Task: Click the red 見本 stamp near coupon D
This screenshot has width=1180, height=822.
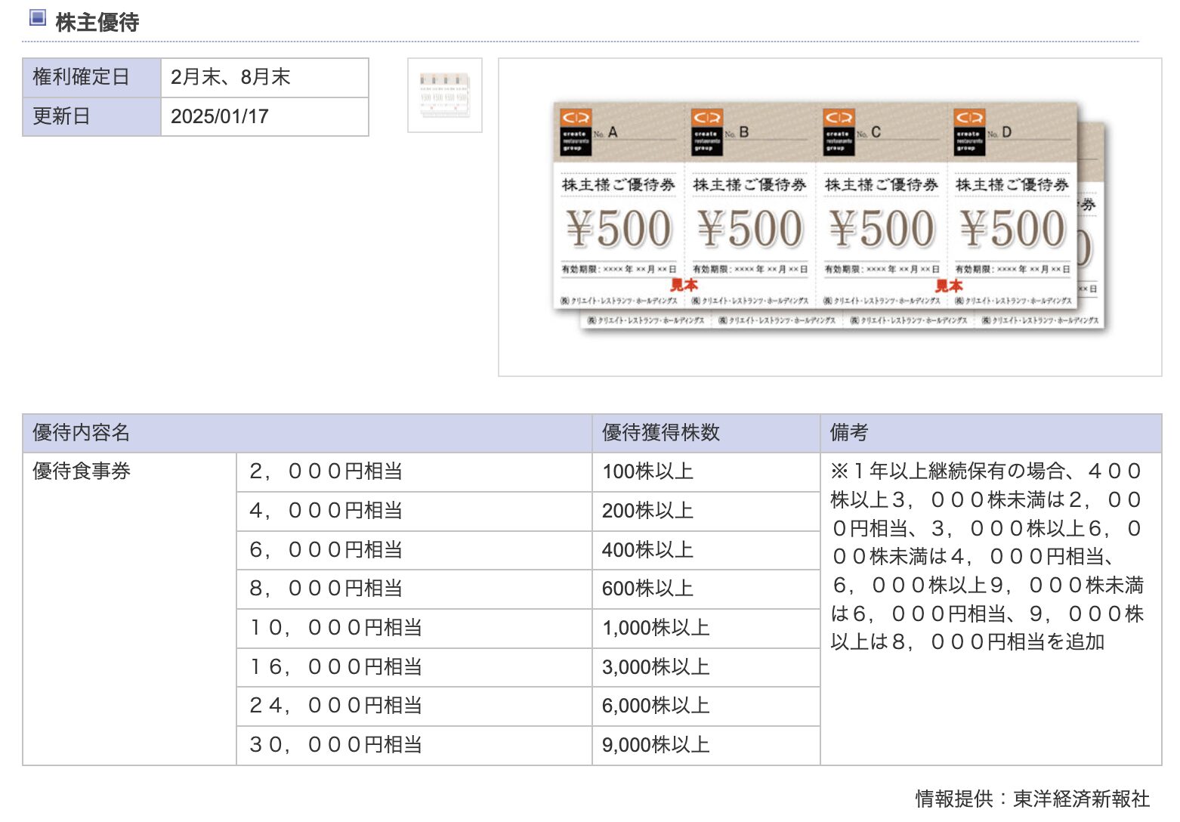Action: click(x=949, y=286)
